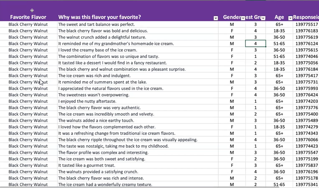Screen dimensions: 319x188
Task: Select the 'pleasant surprise' comment cell
Action: coord(138,69)
